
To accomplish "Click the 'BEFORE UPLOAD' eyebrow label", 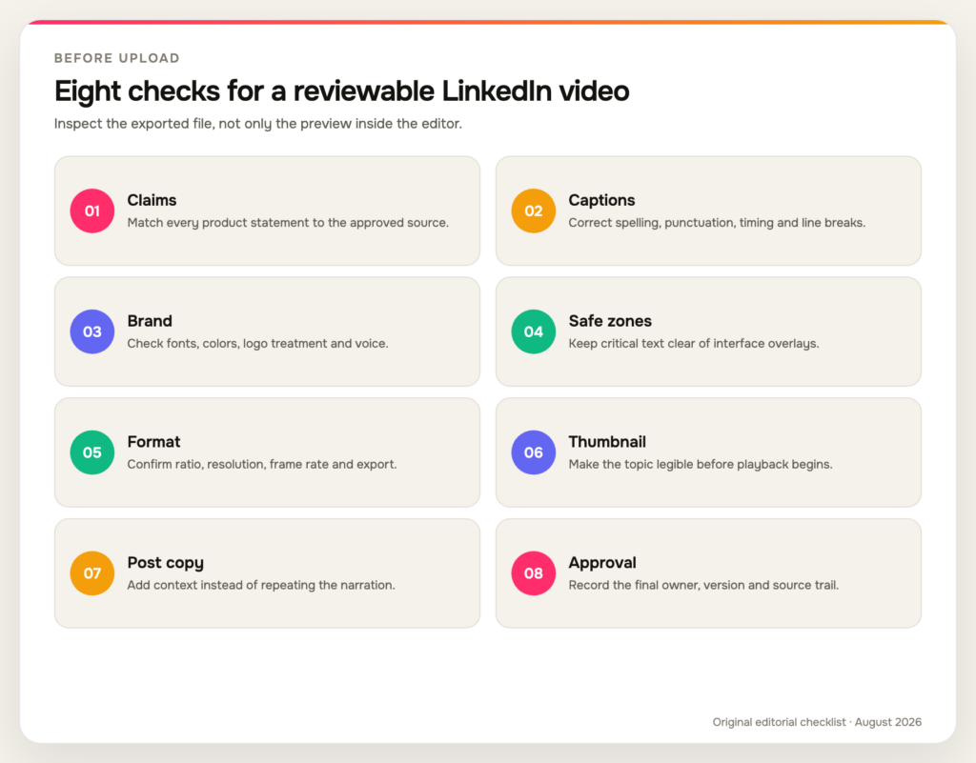I will pyautogui.click(x=117, y=58).
